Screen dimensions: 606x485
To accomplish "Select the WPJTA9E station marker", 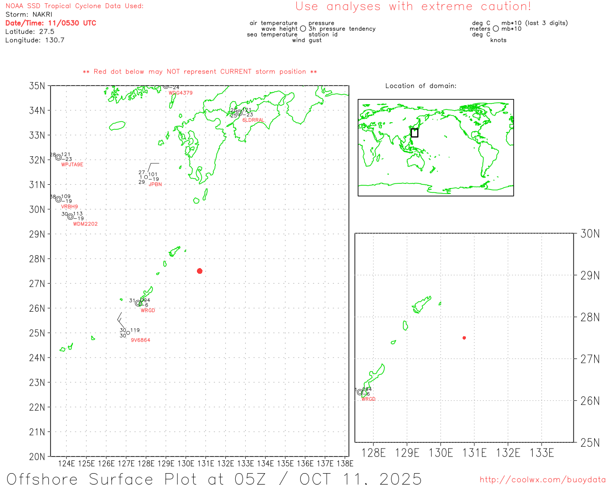I will (x=58, y=158).
